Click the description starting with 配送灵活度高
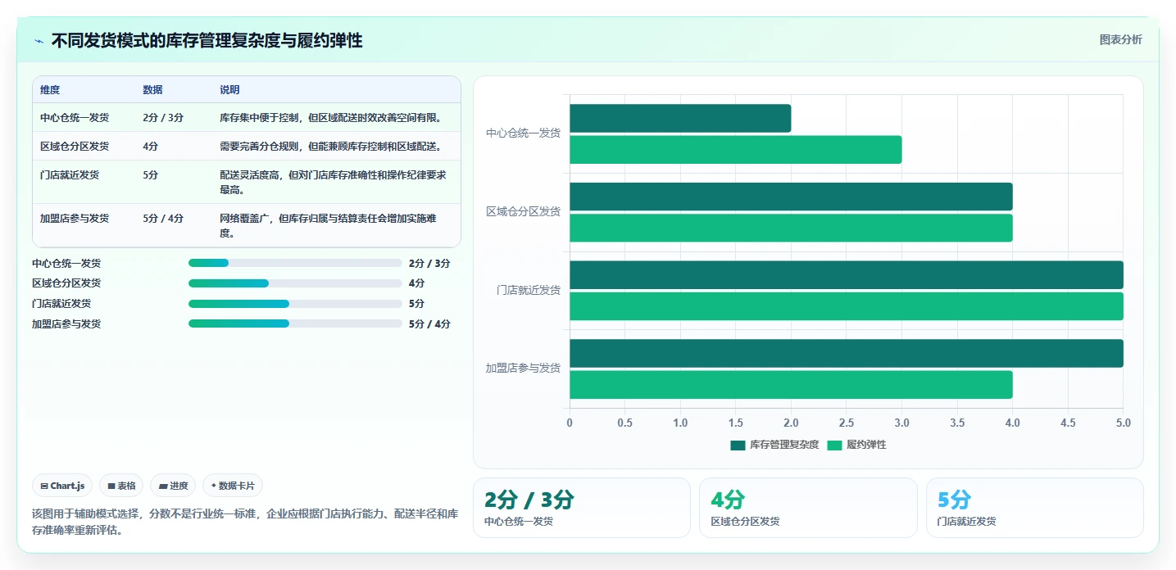Viewport: 1176px width, 570px height. click(x=334, y=182)
